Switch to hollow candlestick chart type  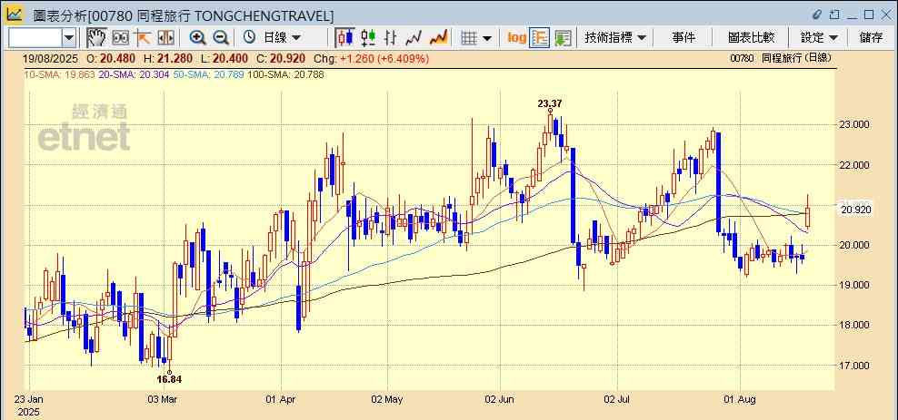click(x=368, y=38)
